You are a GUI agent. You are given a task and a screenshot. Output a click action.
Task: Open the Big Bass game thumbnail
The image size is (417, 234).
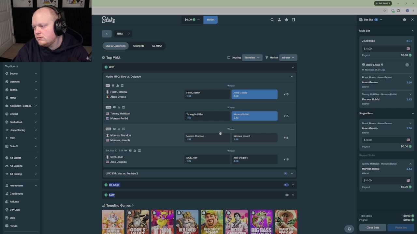(261, 222)
